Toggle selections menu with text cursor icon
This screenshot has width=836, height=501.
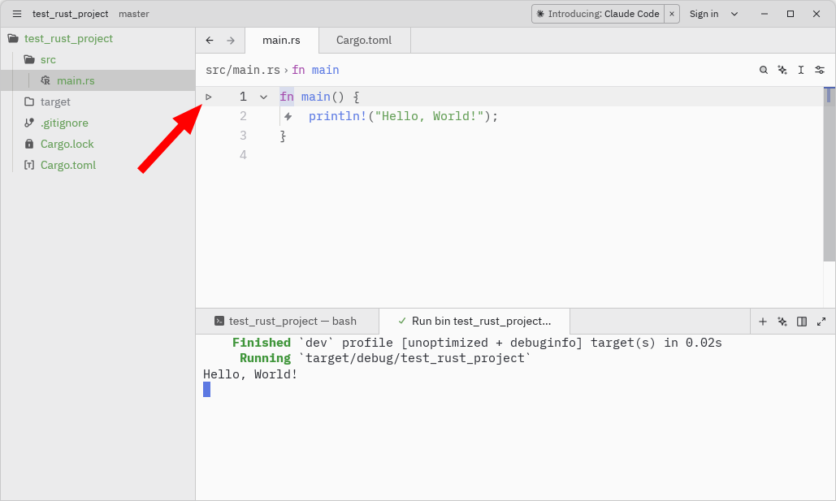pyautogui.click(x=801, y=70)
